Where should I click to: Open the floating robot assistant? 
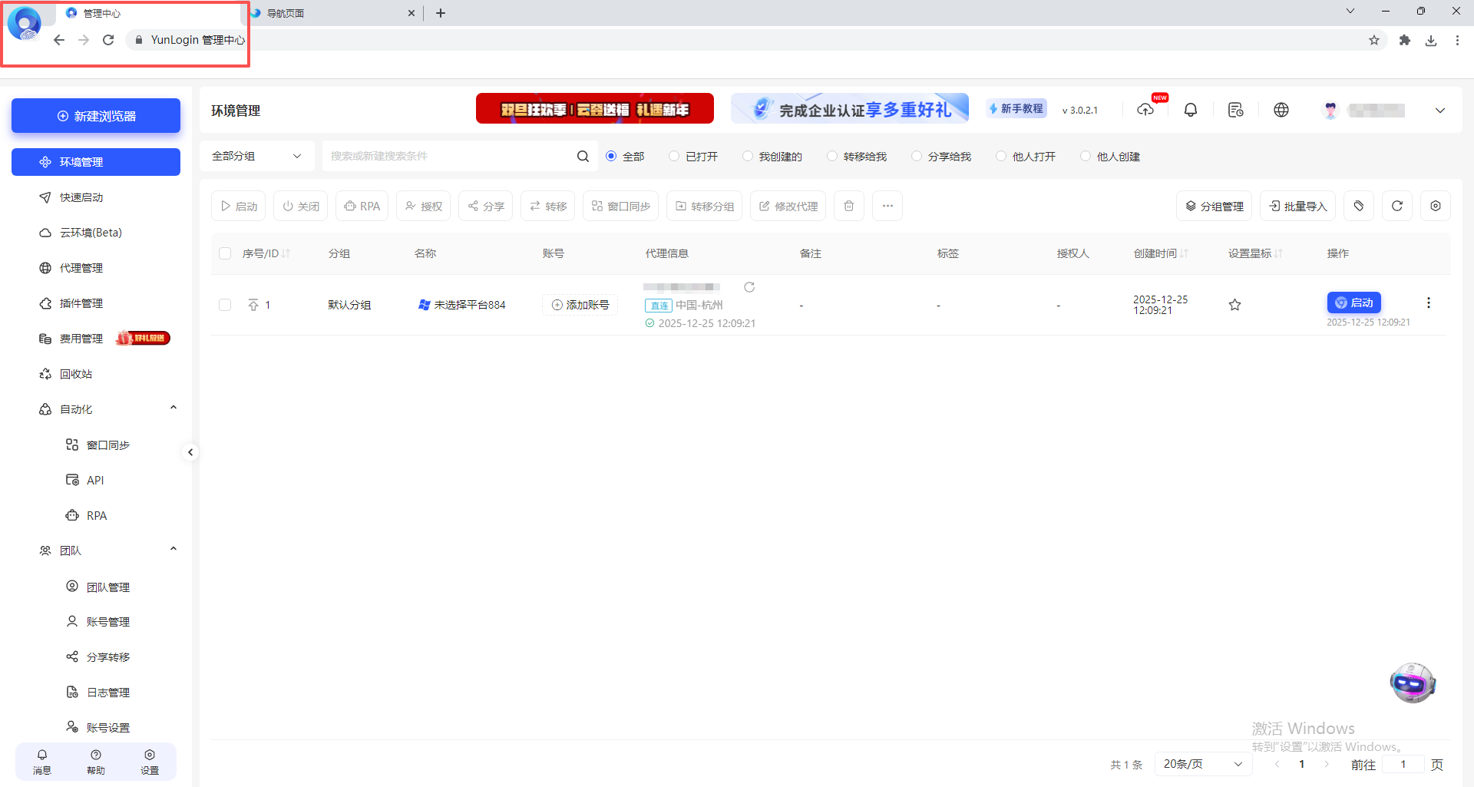click(1413, 683)
